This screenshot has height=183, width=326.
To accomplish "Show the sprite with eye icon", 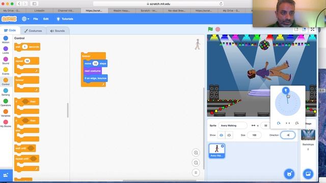I will pos(221,135).
